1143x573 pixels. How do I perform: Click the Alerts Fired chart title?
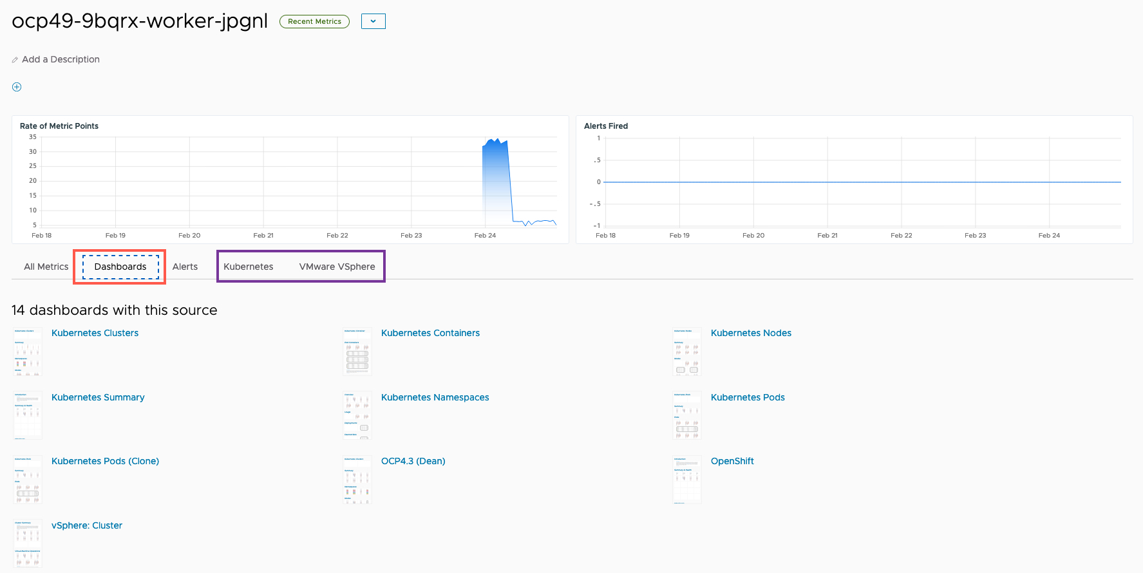(606, 126)
